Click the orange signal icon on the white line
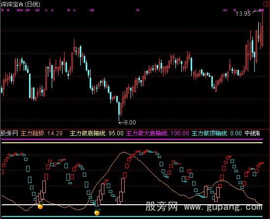This screenshot has width=270, height=219. (x=40, y=206)
